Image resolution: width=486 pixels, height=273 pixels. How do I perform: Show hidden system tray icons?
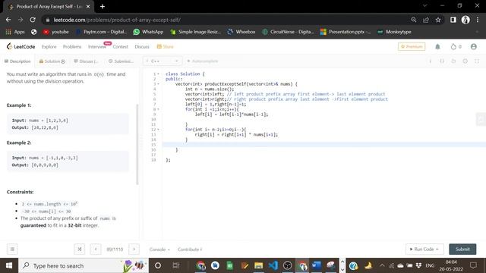[x=382, y=265]
